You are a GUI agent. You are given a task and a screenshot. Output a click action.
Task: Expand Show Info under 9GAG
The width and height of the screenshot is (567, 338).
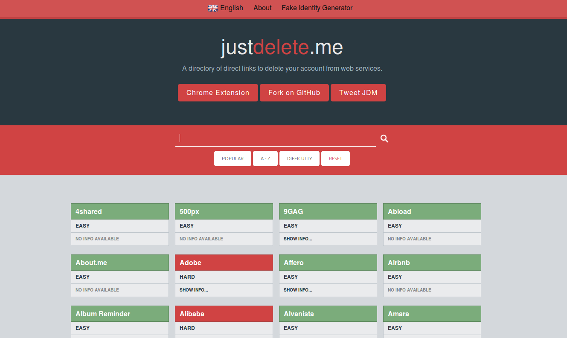[x=298, y=239]
